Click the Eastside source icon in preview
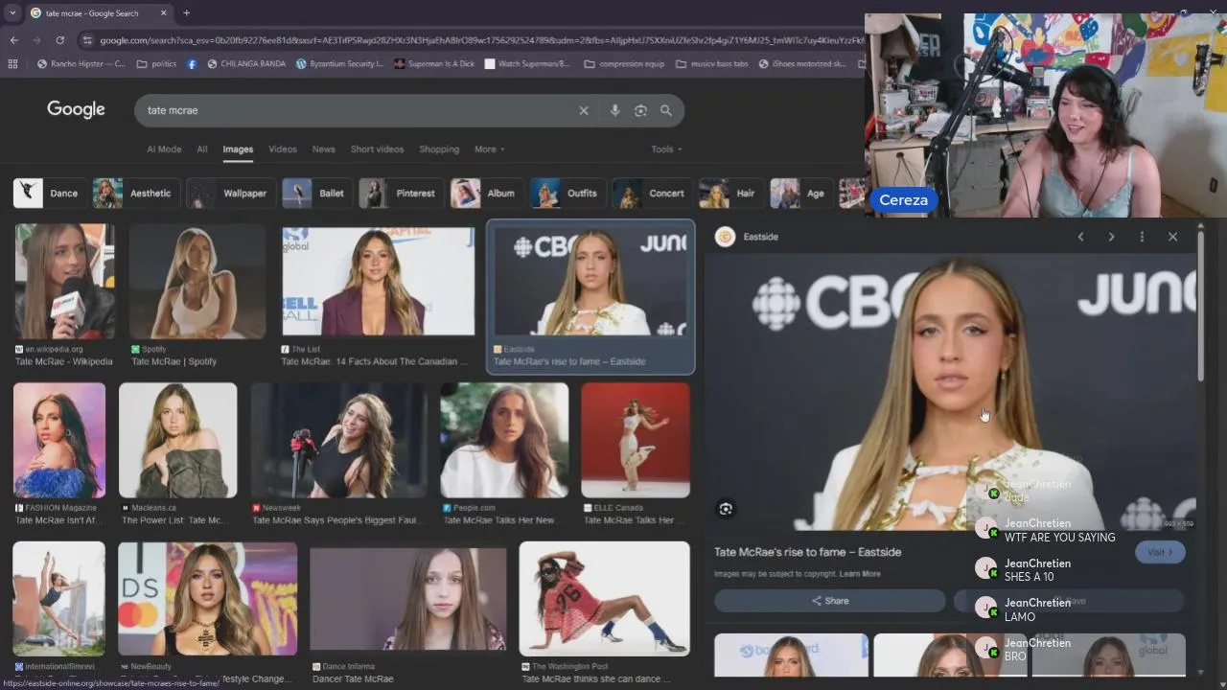The width and height of the screenshot is (1227, 690). click(726, 237)
